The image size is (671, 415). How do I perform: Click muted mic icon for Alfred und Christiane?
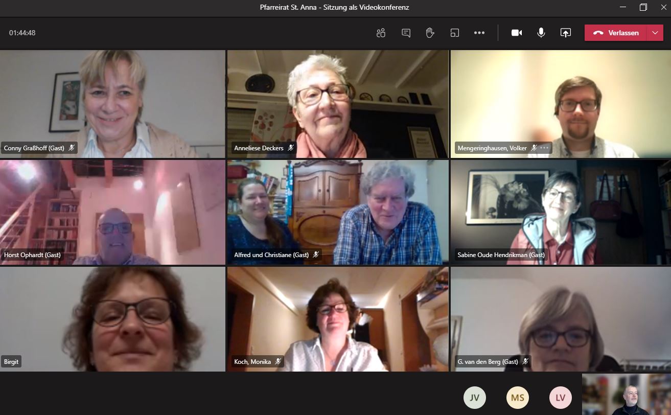coord(316,255)
